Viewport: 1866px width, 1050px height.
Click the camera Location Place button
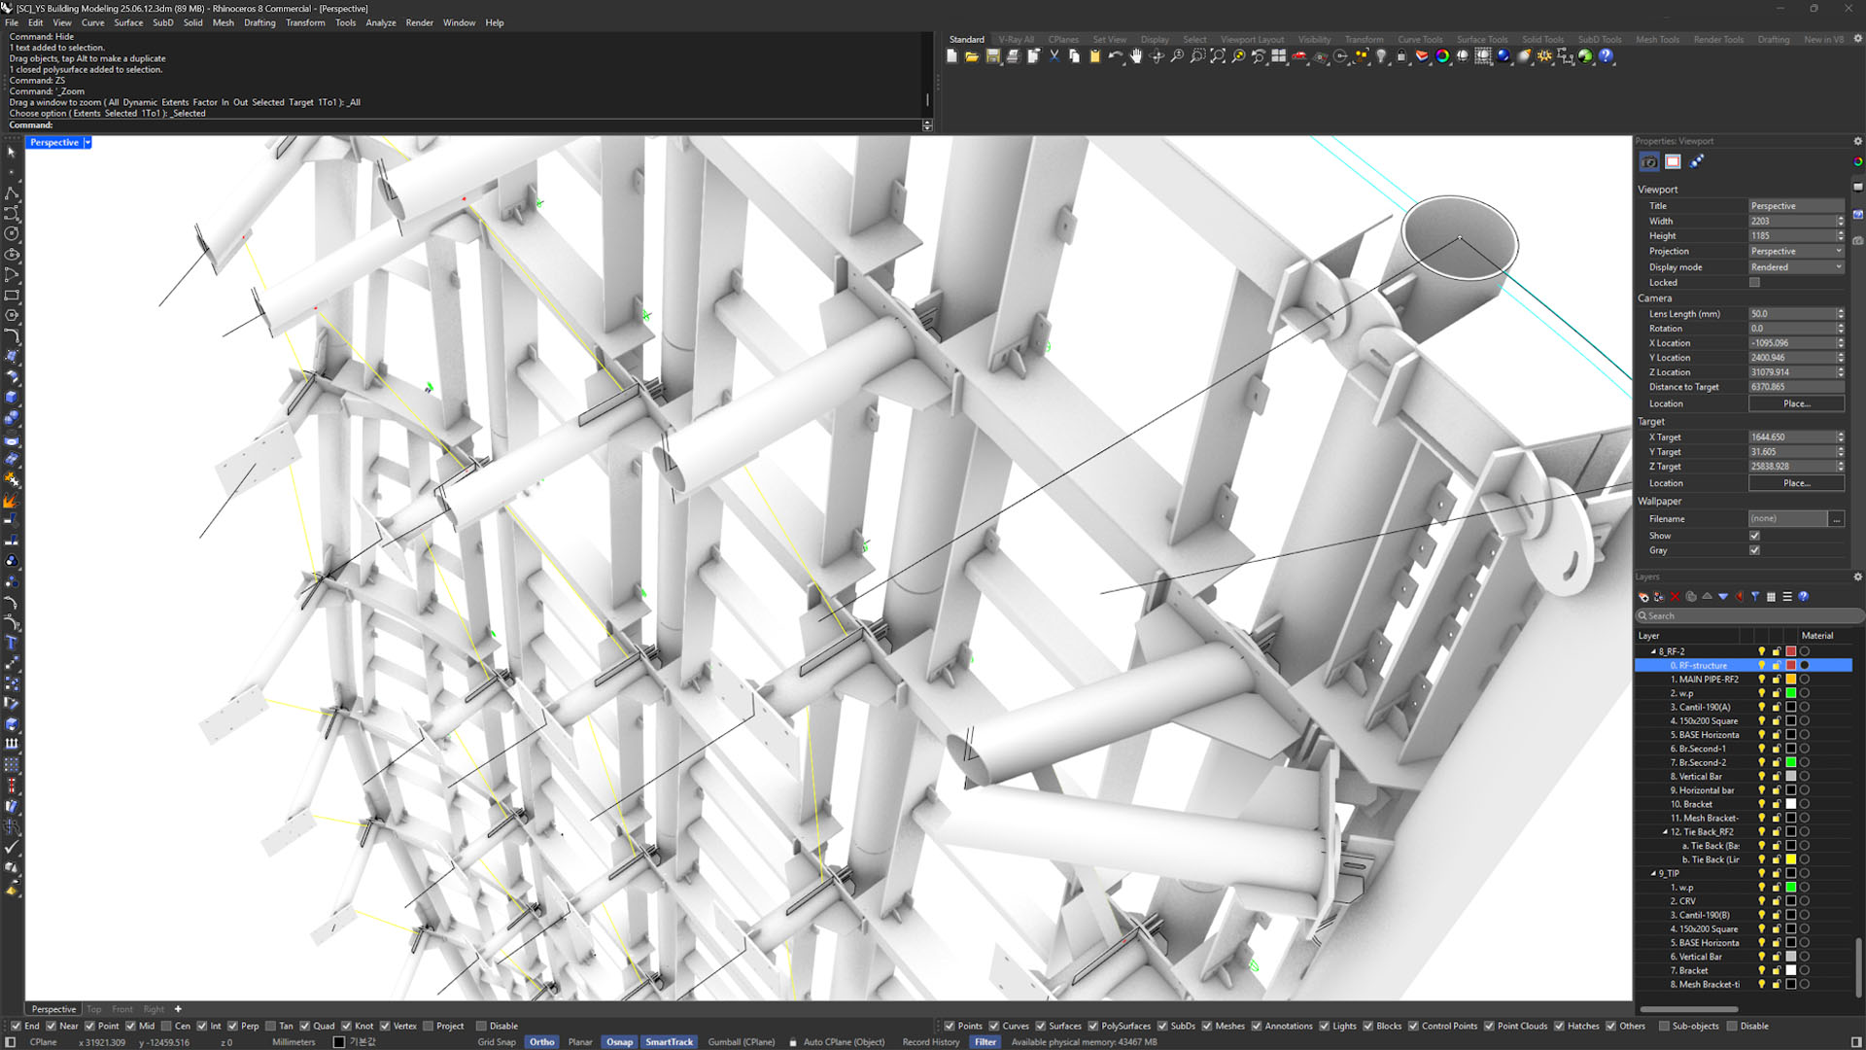coord(1796,403)
